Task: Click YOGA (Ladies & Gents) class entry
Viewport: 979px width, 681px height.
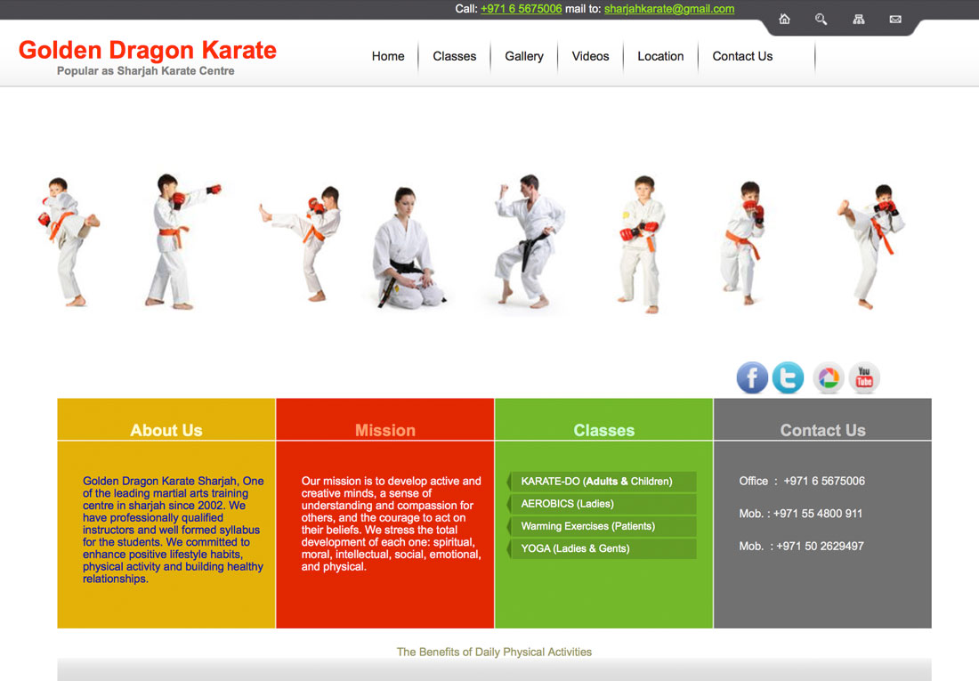Action: tap(602, 548)
